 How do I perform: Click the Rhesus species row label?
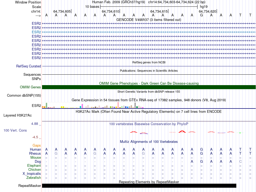(35, 153)
